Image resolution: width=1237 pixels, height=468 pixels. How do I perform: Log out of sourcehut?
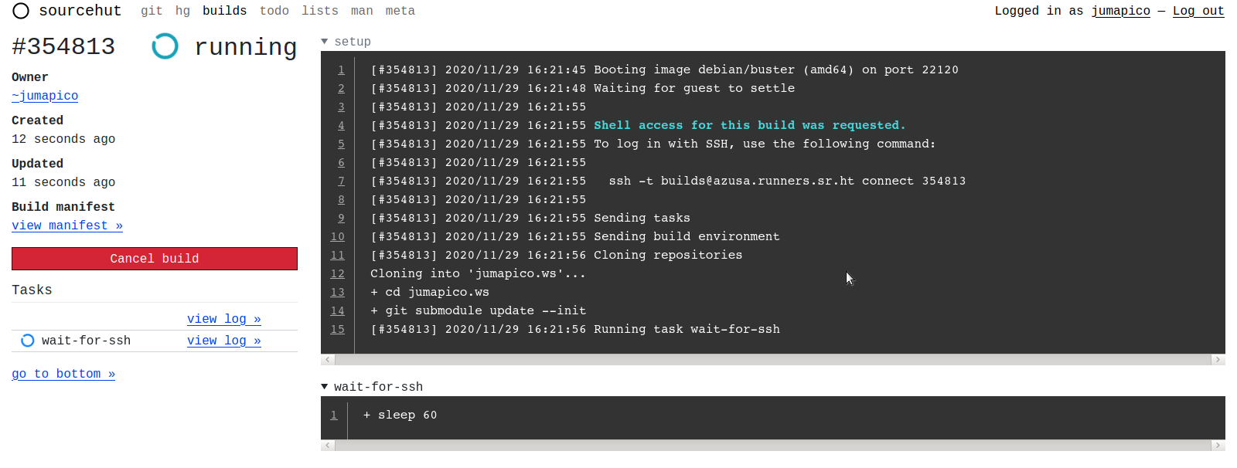click(x=1198, y=11)
